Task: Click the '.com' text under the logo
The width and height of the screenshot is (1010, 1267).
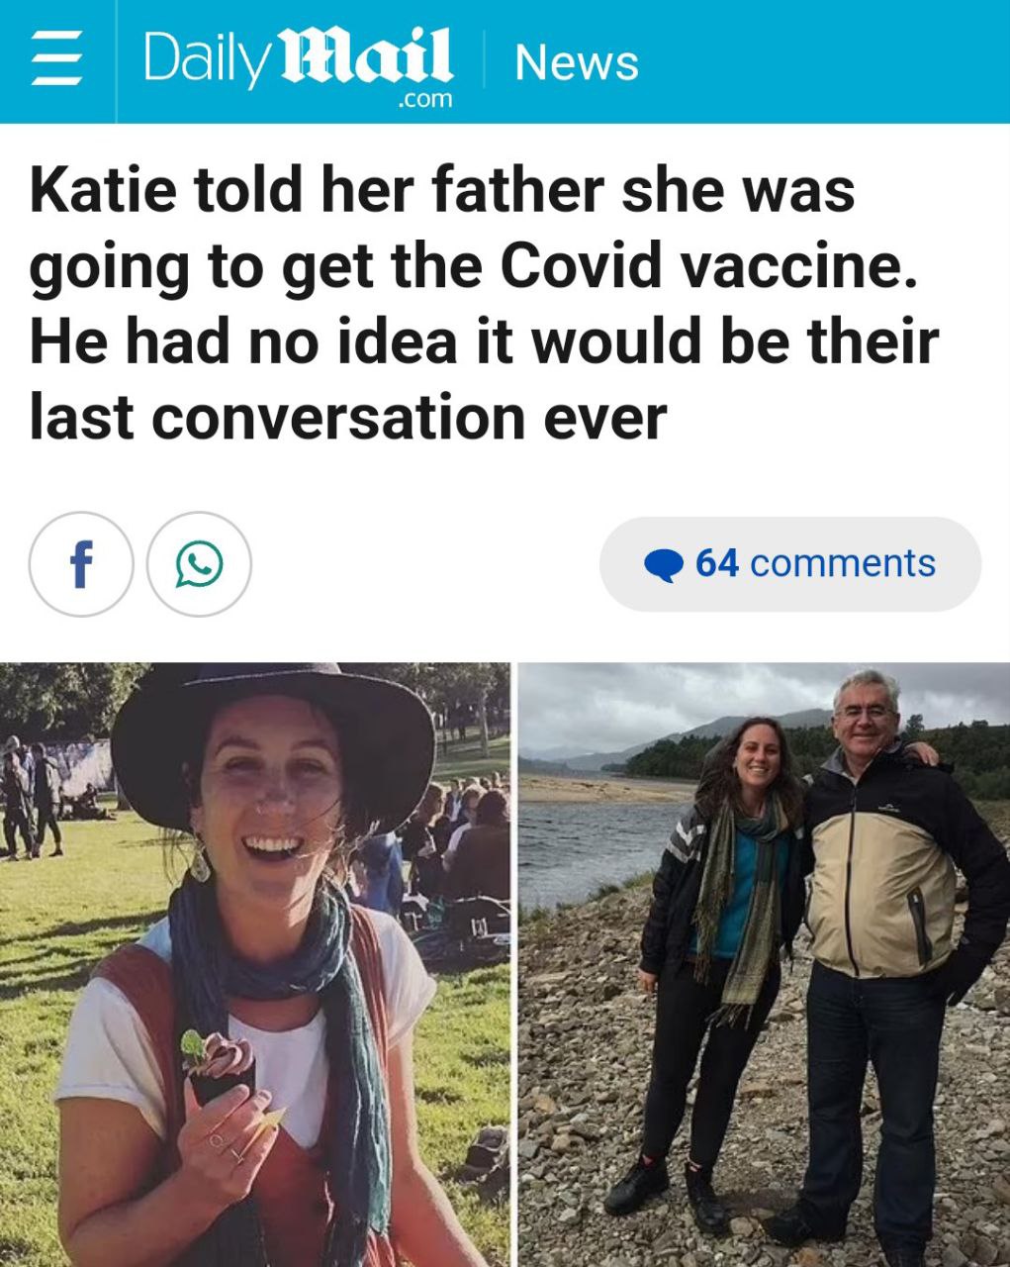Action: [423, 99]
